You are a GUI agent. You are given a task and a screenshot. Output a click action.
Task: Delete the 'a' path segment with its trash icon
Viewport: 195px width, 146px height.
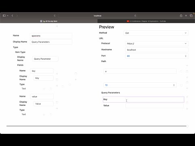tap(187, 71)
